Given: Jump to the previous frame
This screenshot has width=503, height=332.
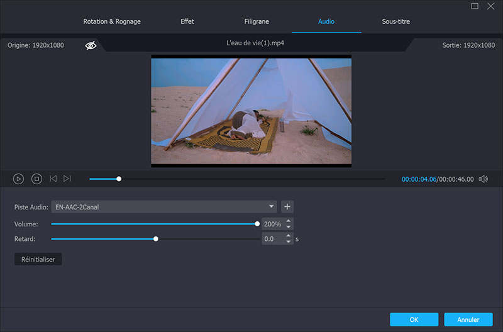Looking at the screenshot, I should point(53,179).
